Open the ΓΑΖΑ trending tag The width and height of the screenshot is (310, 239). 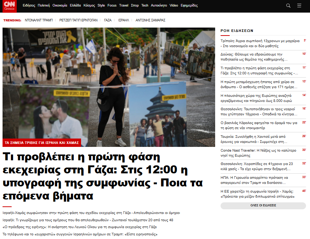click(108, 20)
